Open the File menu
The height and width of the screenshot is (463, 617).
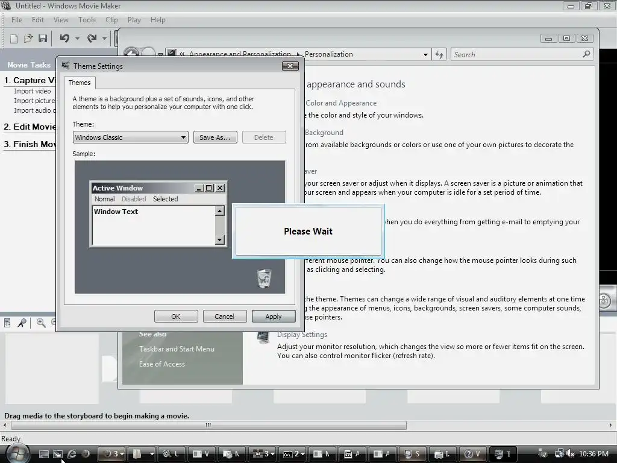click(16, 20)
